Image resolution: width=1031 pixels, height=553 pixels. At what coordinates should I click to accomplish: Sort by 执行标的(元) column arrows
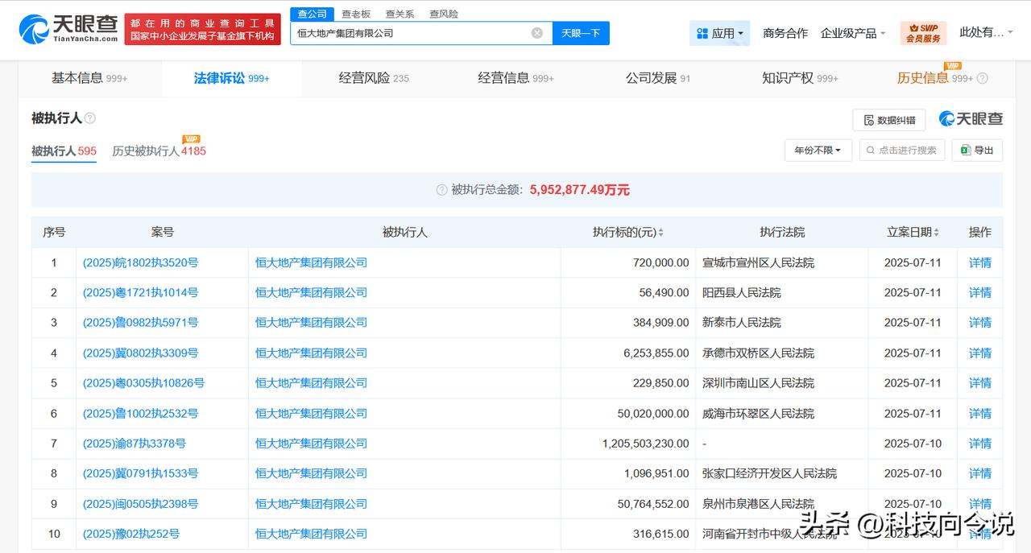tap(661, 233)
